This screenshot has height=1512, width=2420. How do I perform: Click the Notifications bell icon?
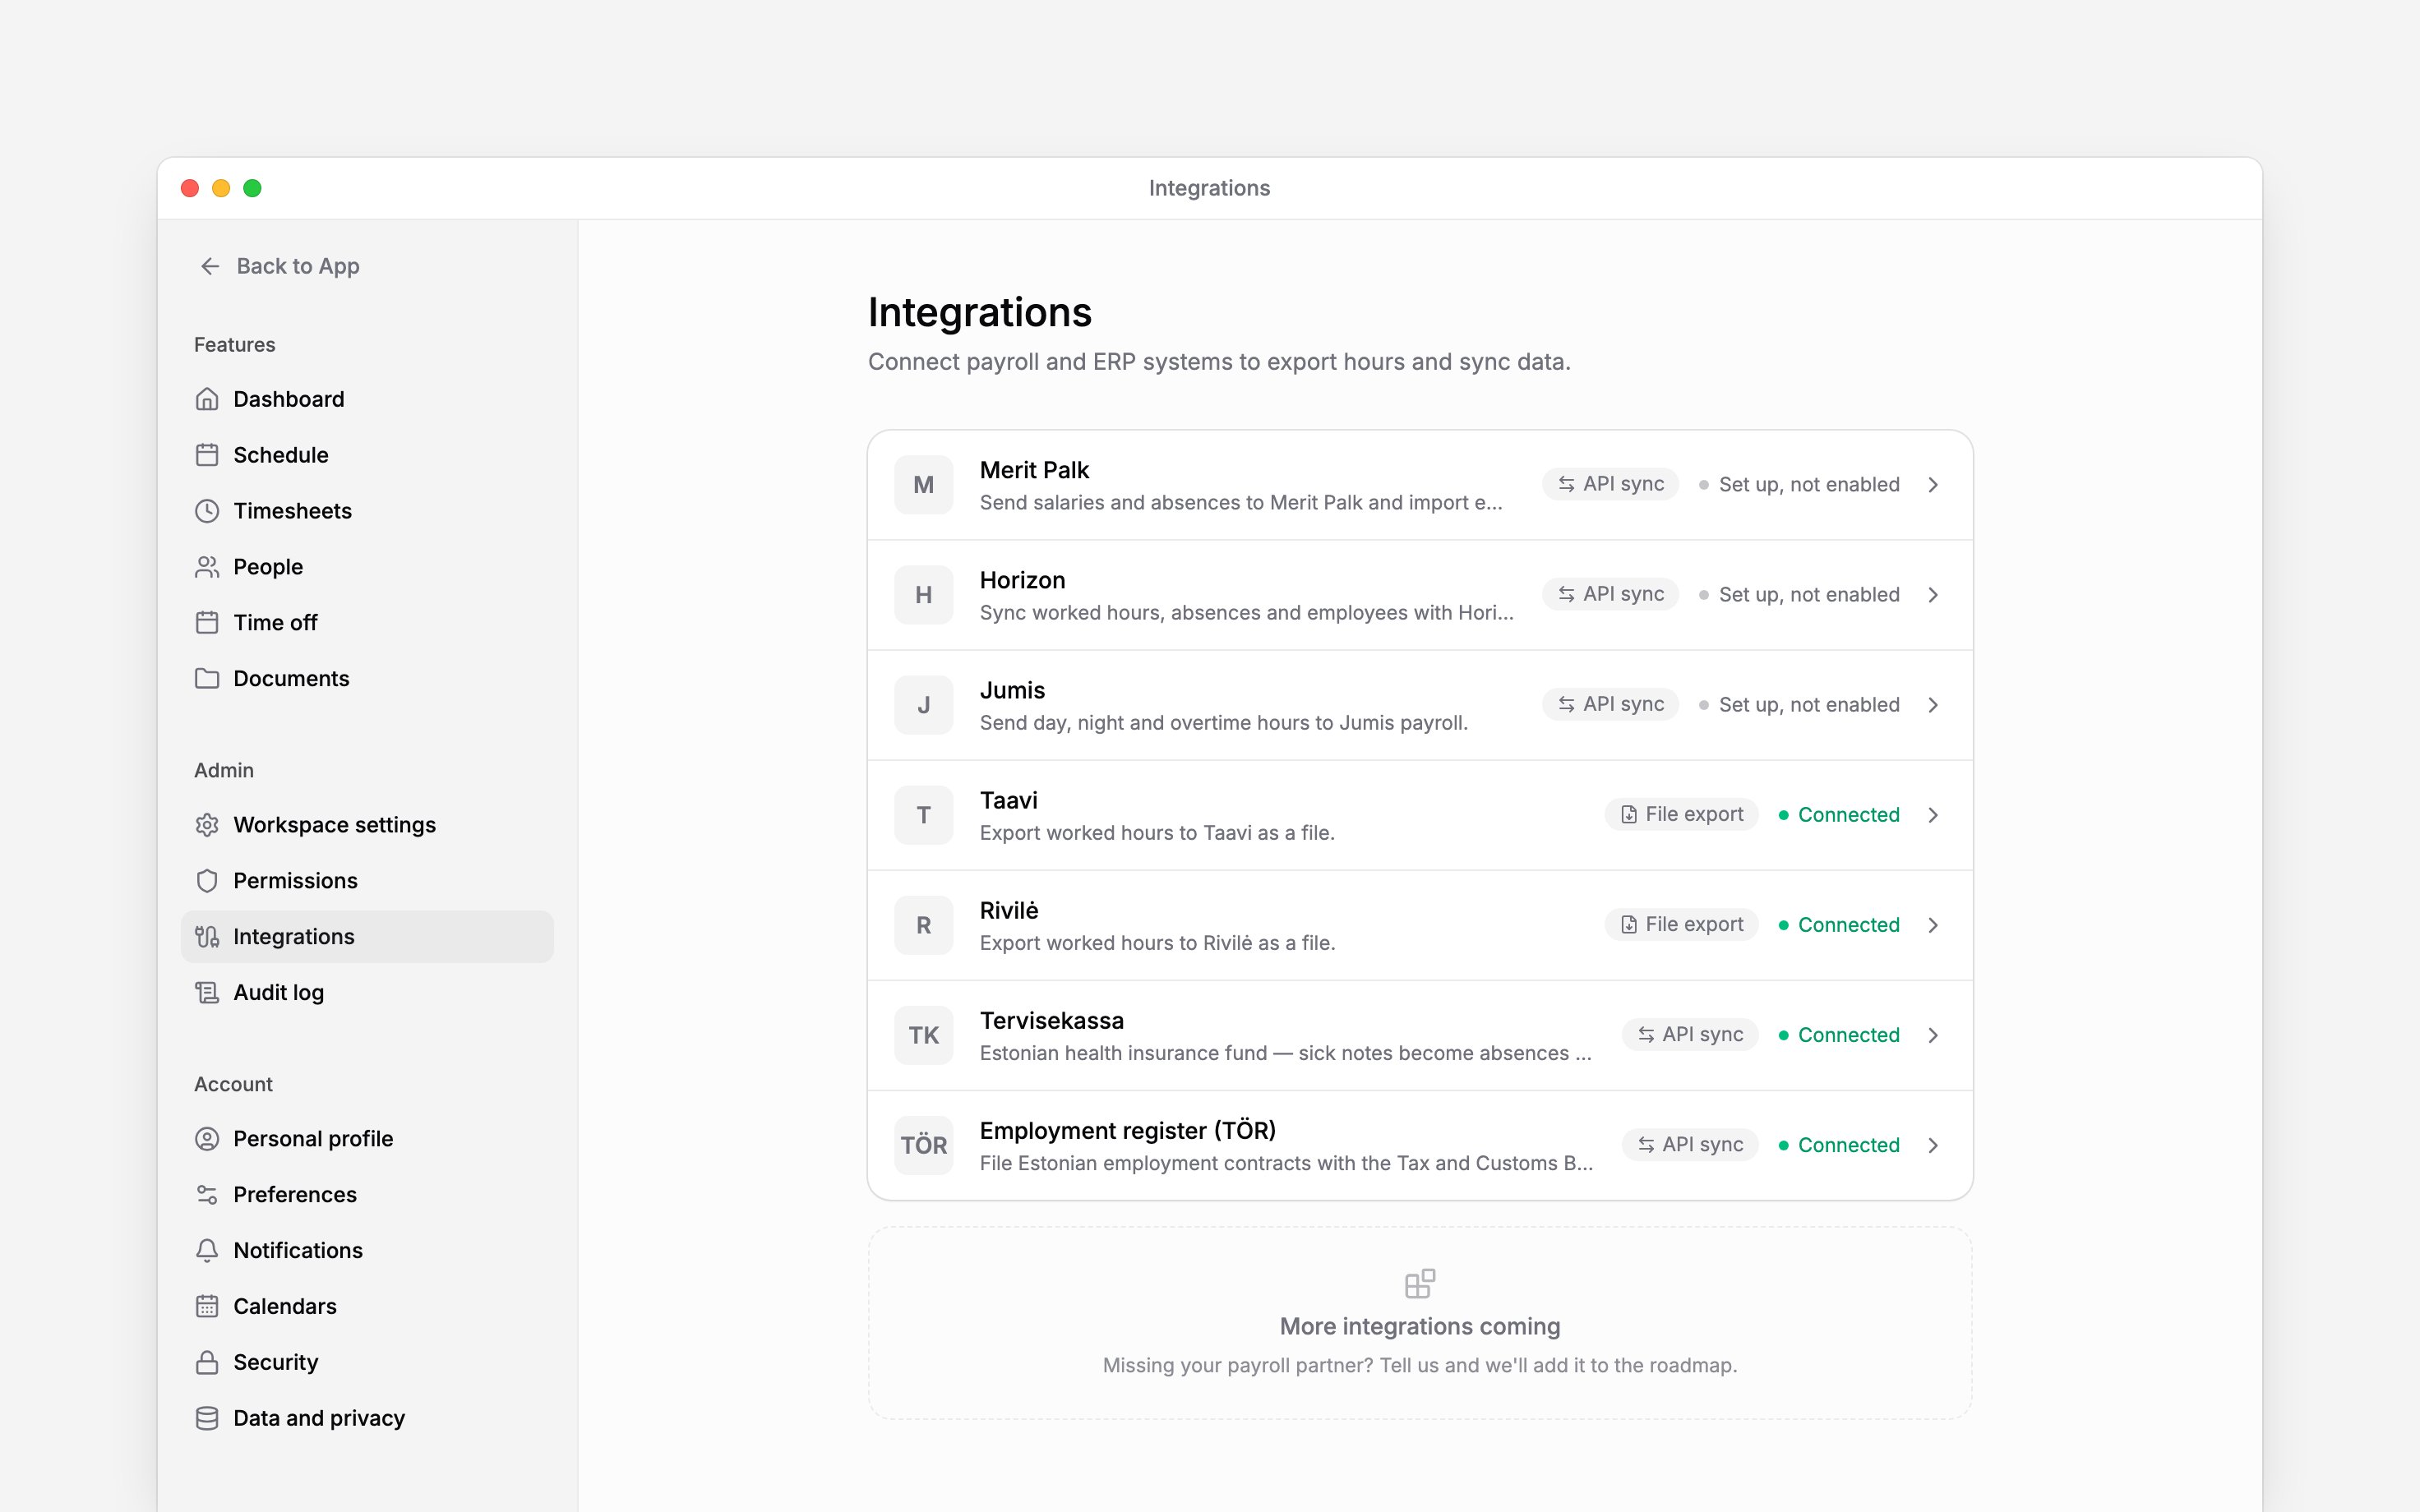[207, 1251]
